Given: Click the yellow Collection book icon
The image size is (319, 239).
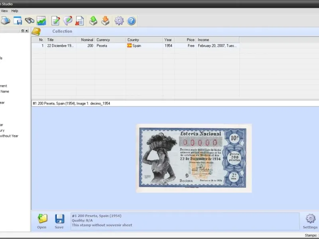Looking at the screenshot, I should pyautogui.click(x=36, y=31).
